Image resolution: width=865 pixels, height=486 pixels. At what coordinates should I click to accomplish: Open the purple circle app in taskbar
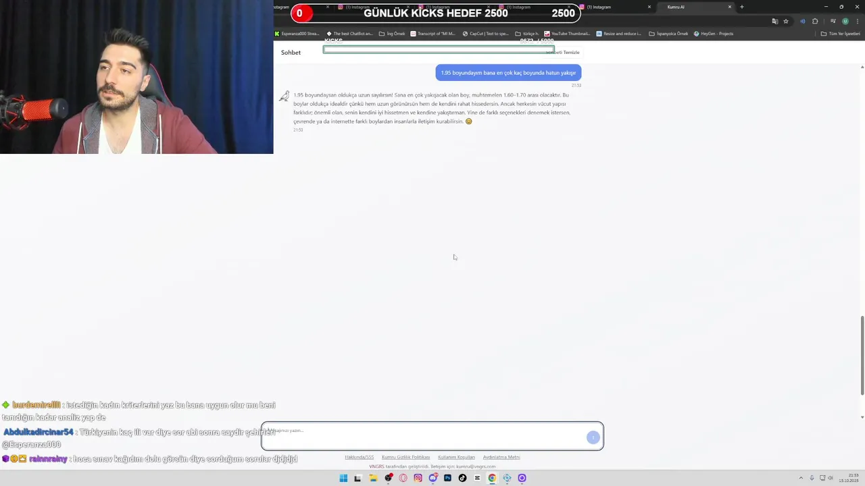pyautogui.click(x=522, y=478)
